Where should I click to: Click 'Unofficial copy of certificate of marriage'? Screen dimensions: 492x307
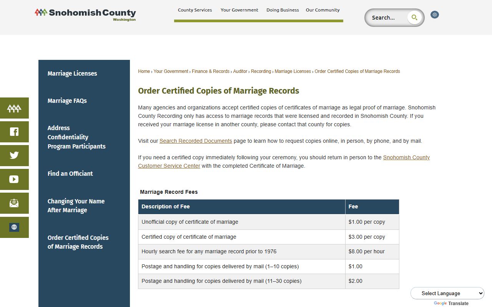coord(190,222)
